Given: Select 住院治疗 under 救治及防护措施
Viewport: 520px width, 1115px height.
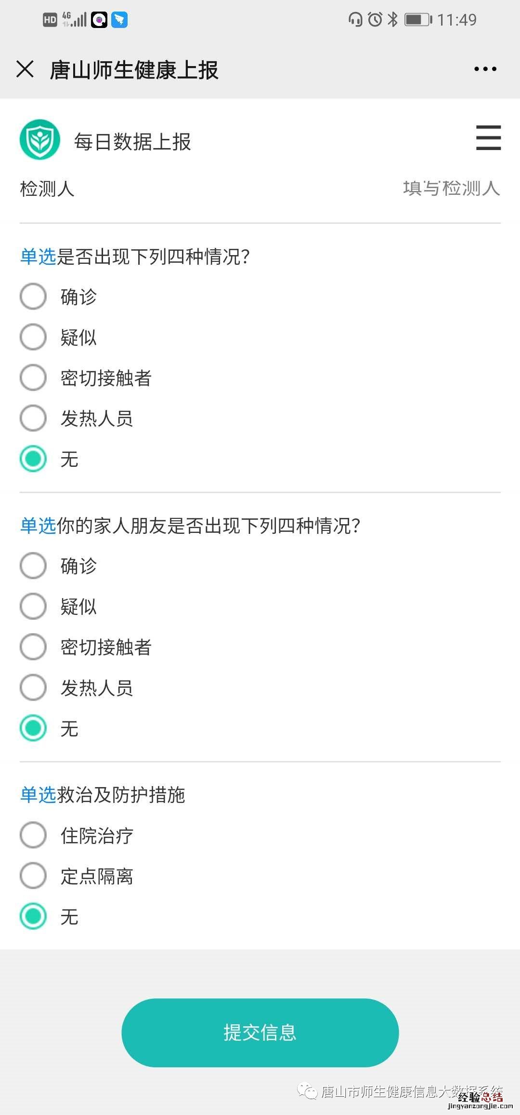Looking at the screenshot, I should pos(33,835).
